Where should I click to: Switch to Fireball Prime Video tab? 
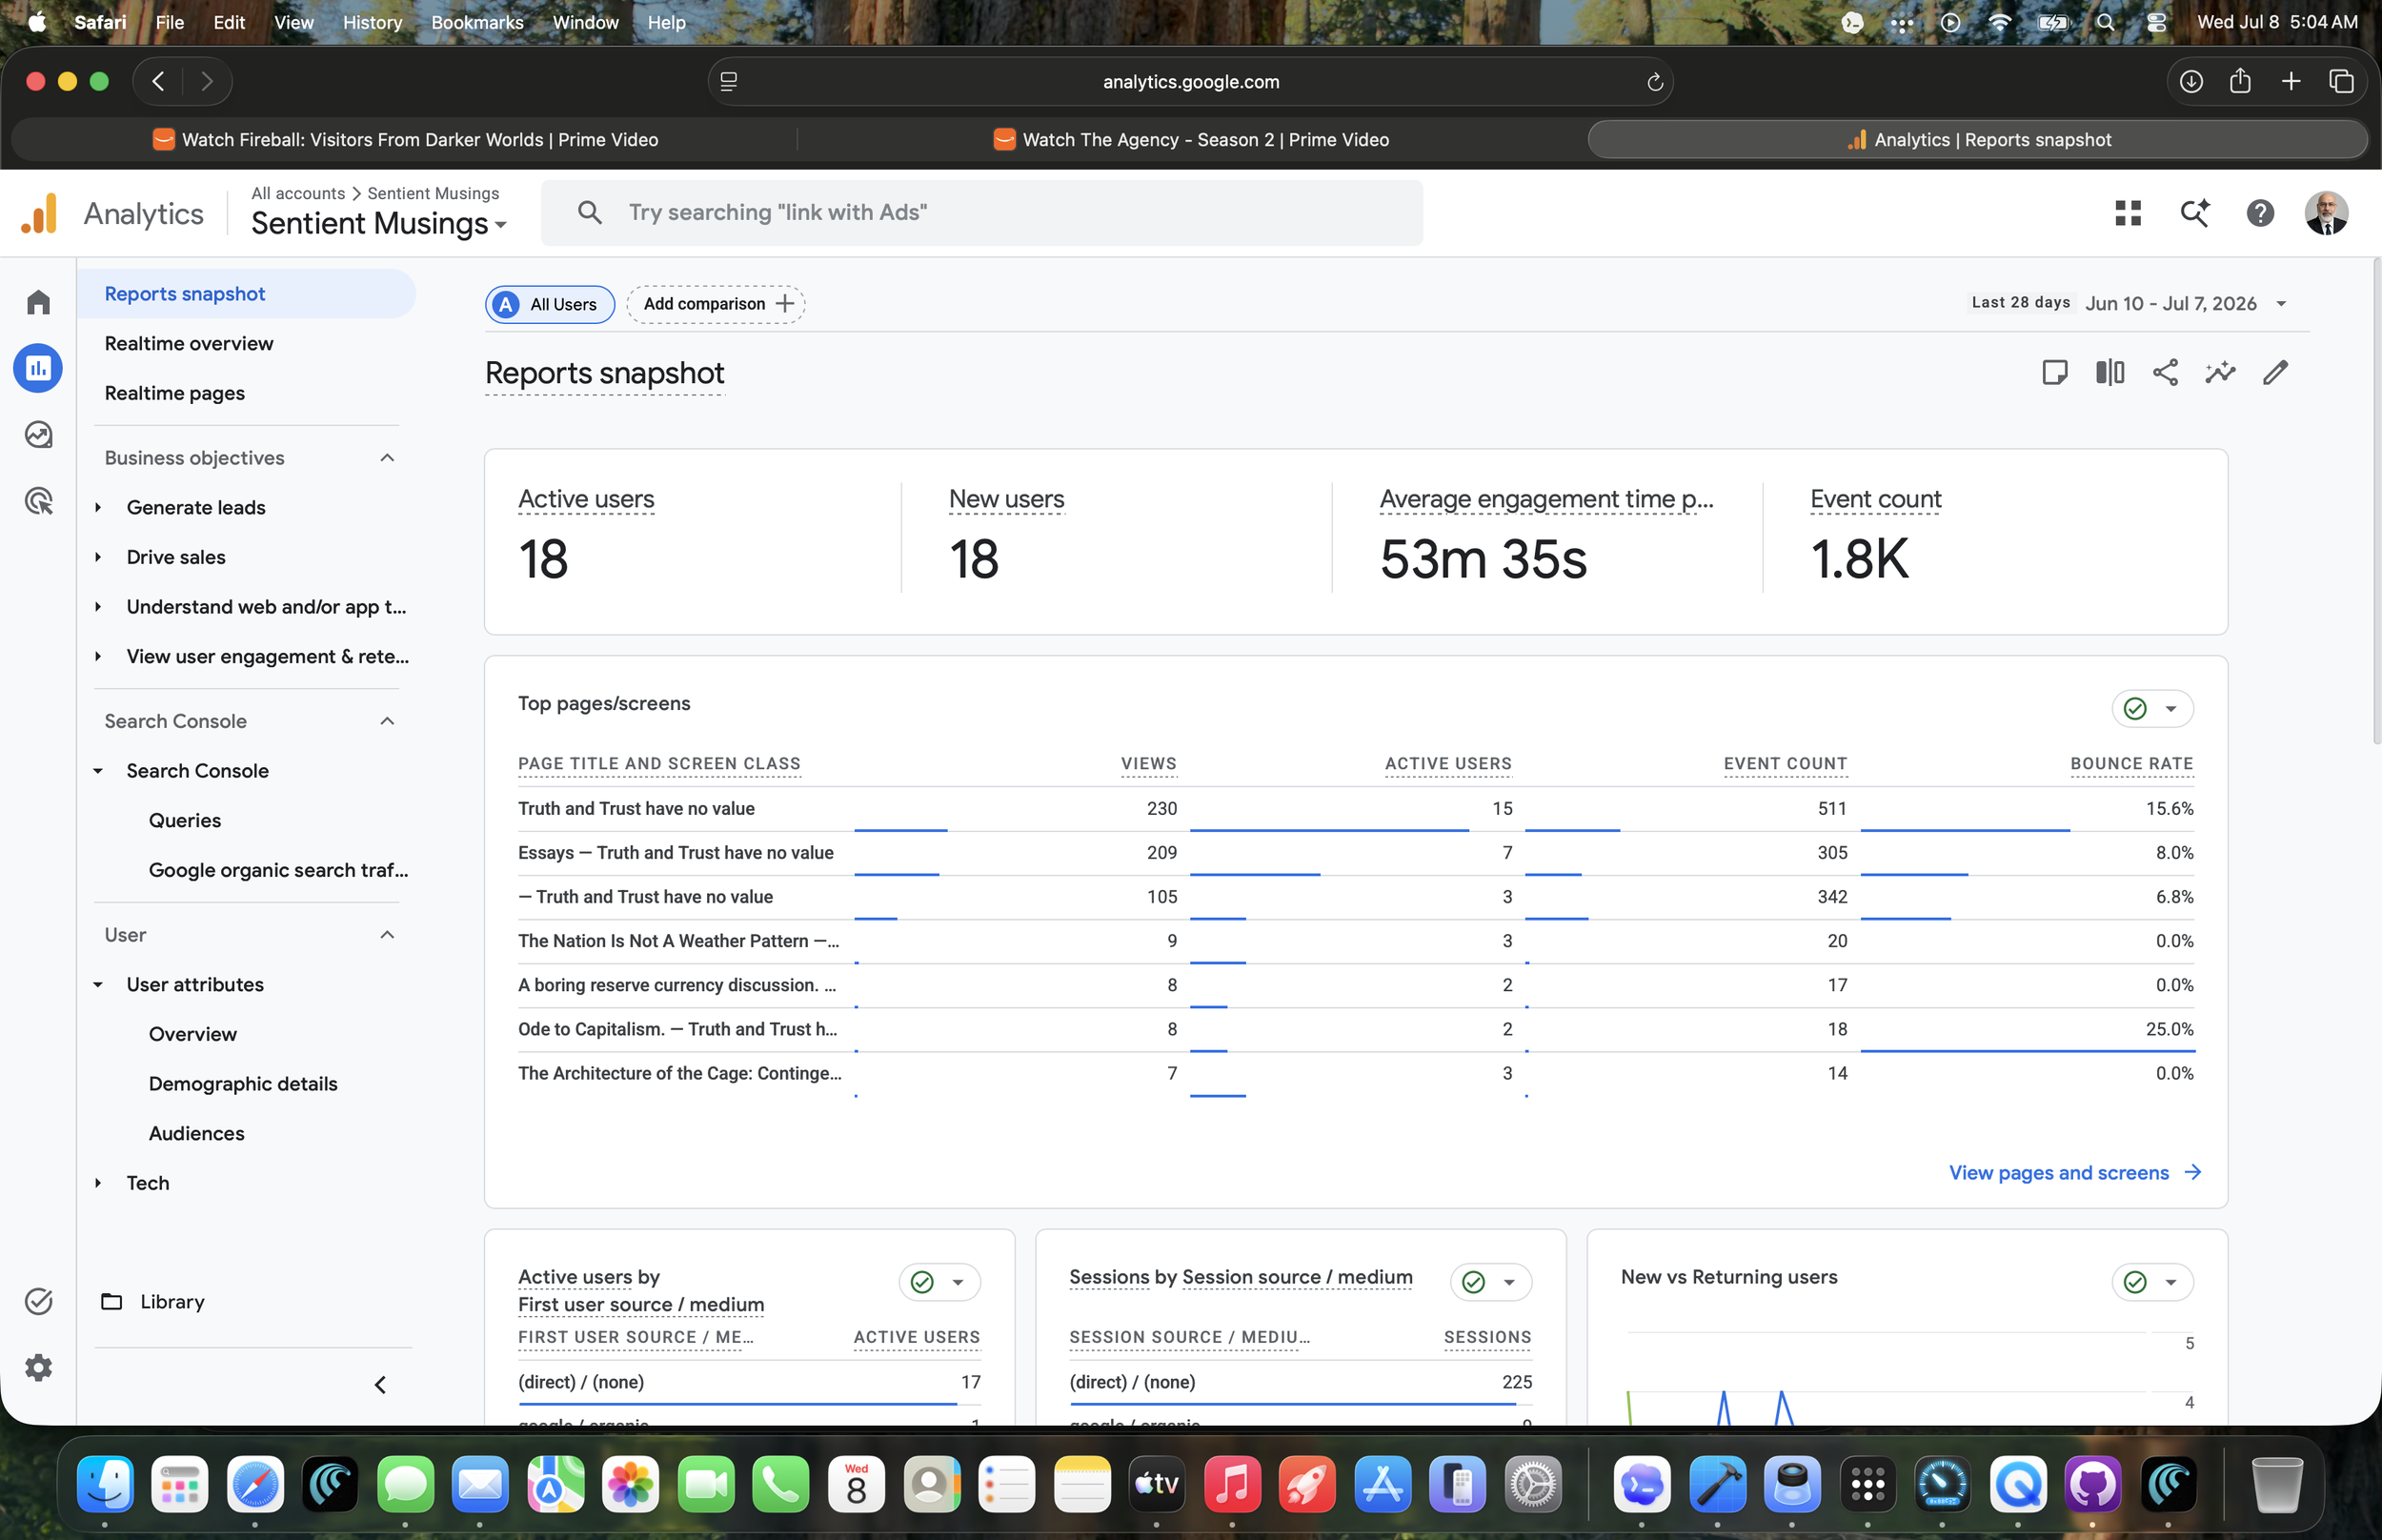coord(404,140)
